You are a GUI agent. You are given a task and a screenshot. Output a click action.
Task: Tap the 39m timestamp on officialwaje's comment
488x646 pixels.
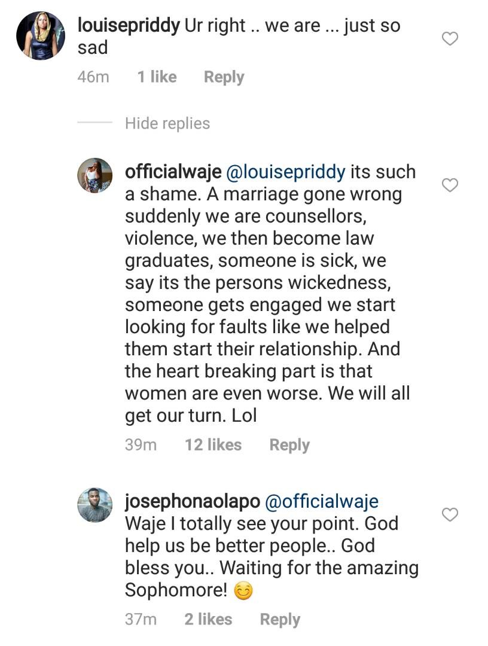pos(141,445)
